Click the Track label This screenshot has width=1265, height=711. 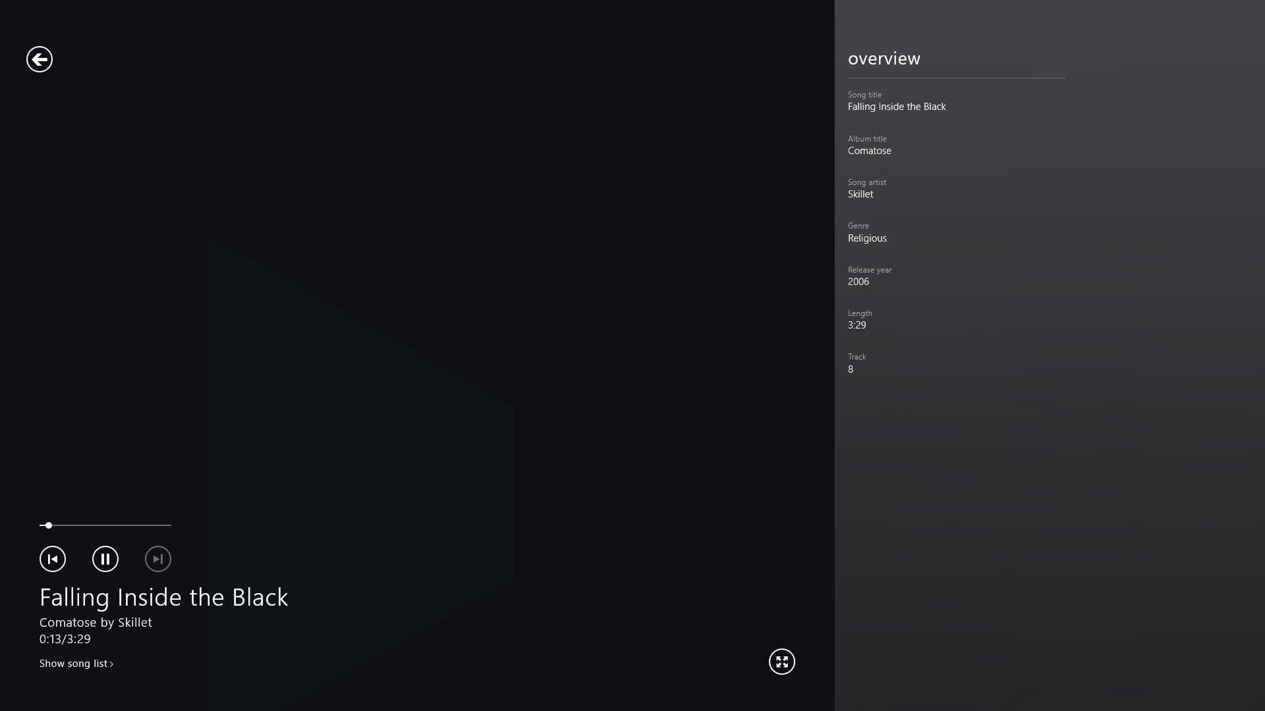click(x=857, y=357)
